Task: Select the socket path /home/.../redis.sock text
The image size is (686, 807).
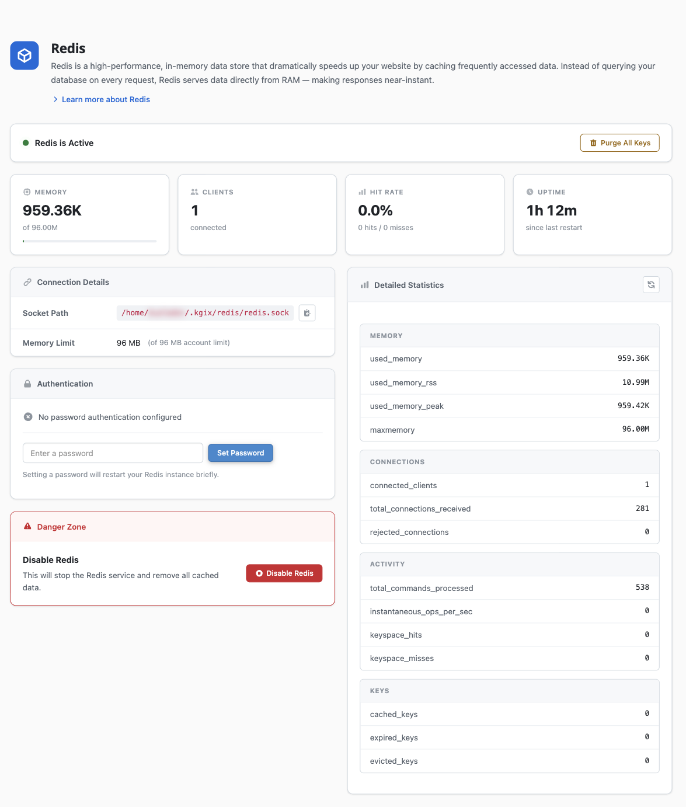Action: tap(205, 313)
